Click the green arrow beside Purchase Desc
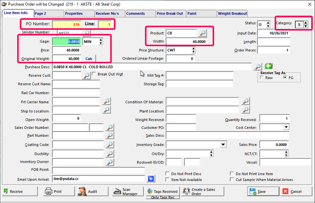The height and width of the screenshot is (203, 315). click(268, 66)
